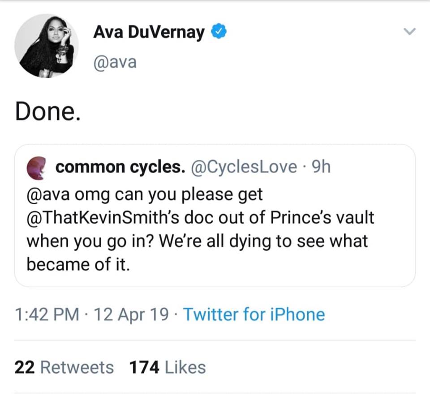This screenshot has height=401, width=430.
Task: Open the "common cycles." author name
Action: click(120, 167)
